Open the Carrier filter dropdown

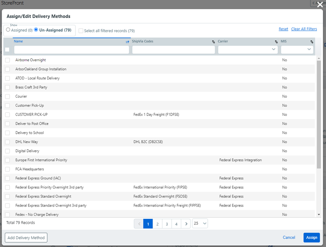tap(248, 49)
